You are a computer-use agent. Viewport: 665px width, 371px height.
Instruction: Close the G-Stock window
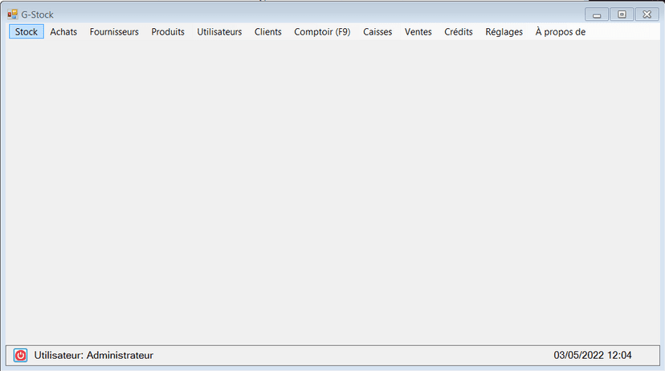[x=647, y=14]
